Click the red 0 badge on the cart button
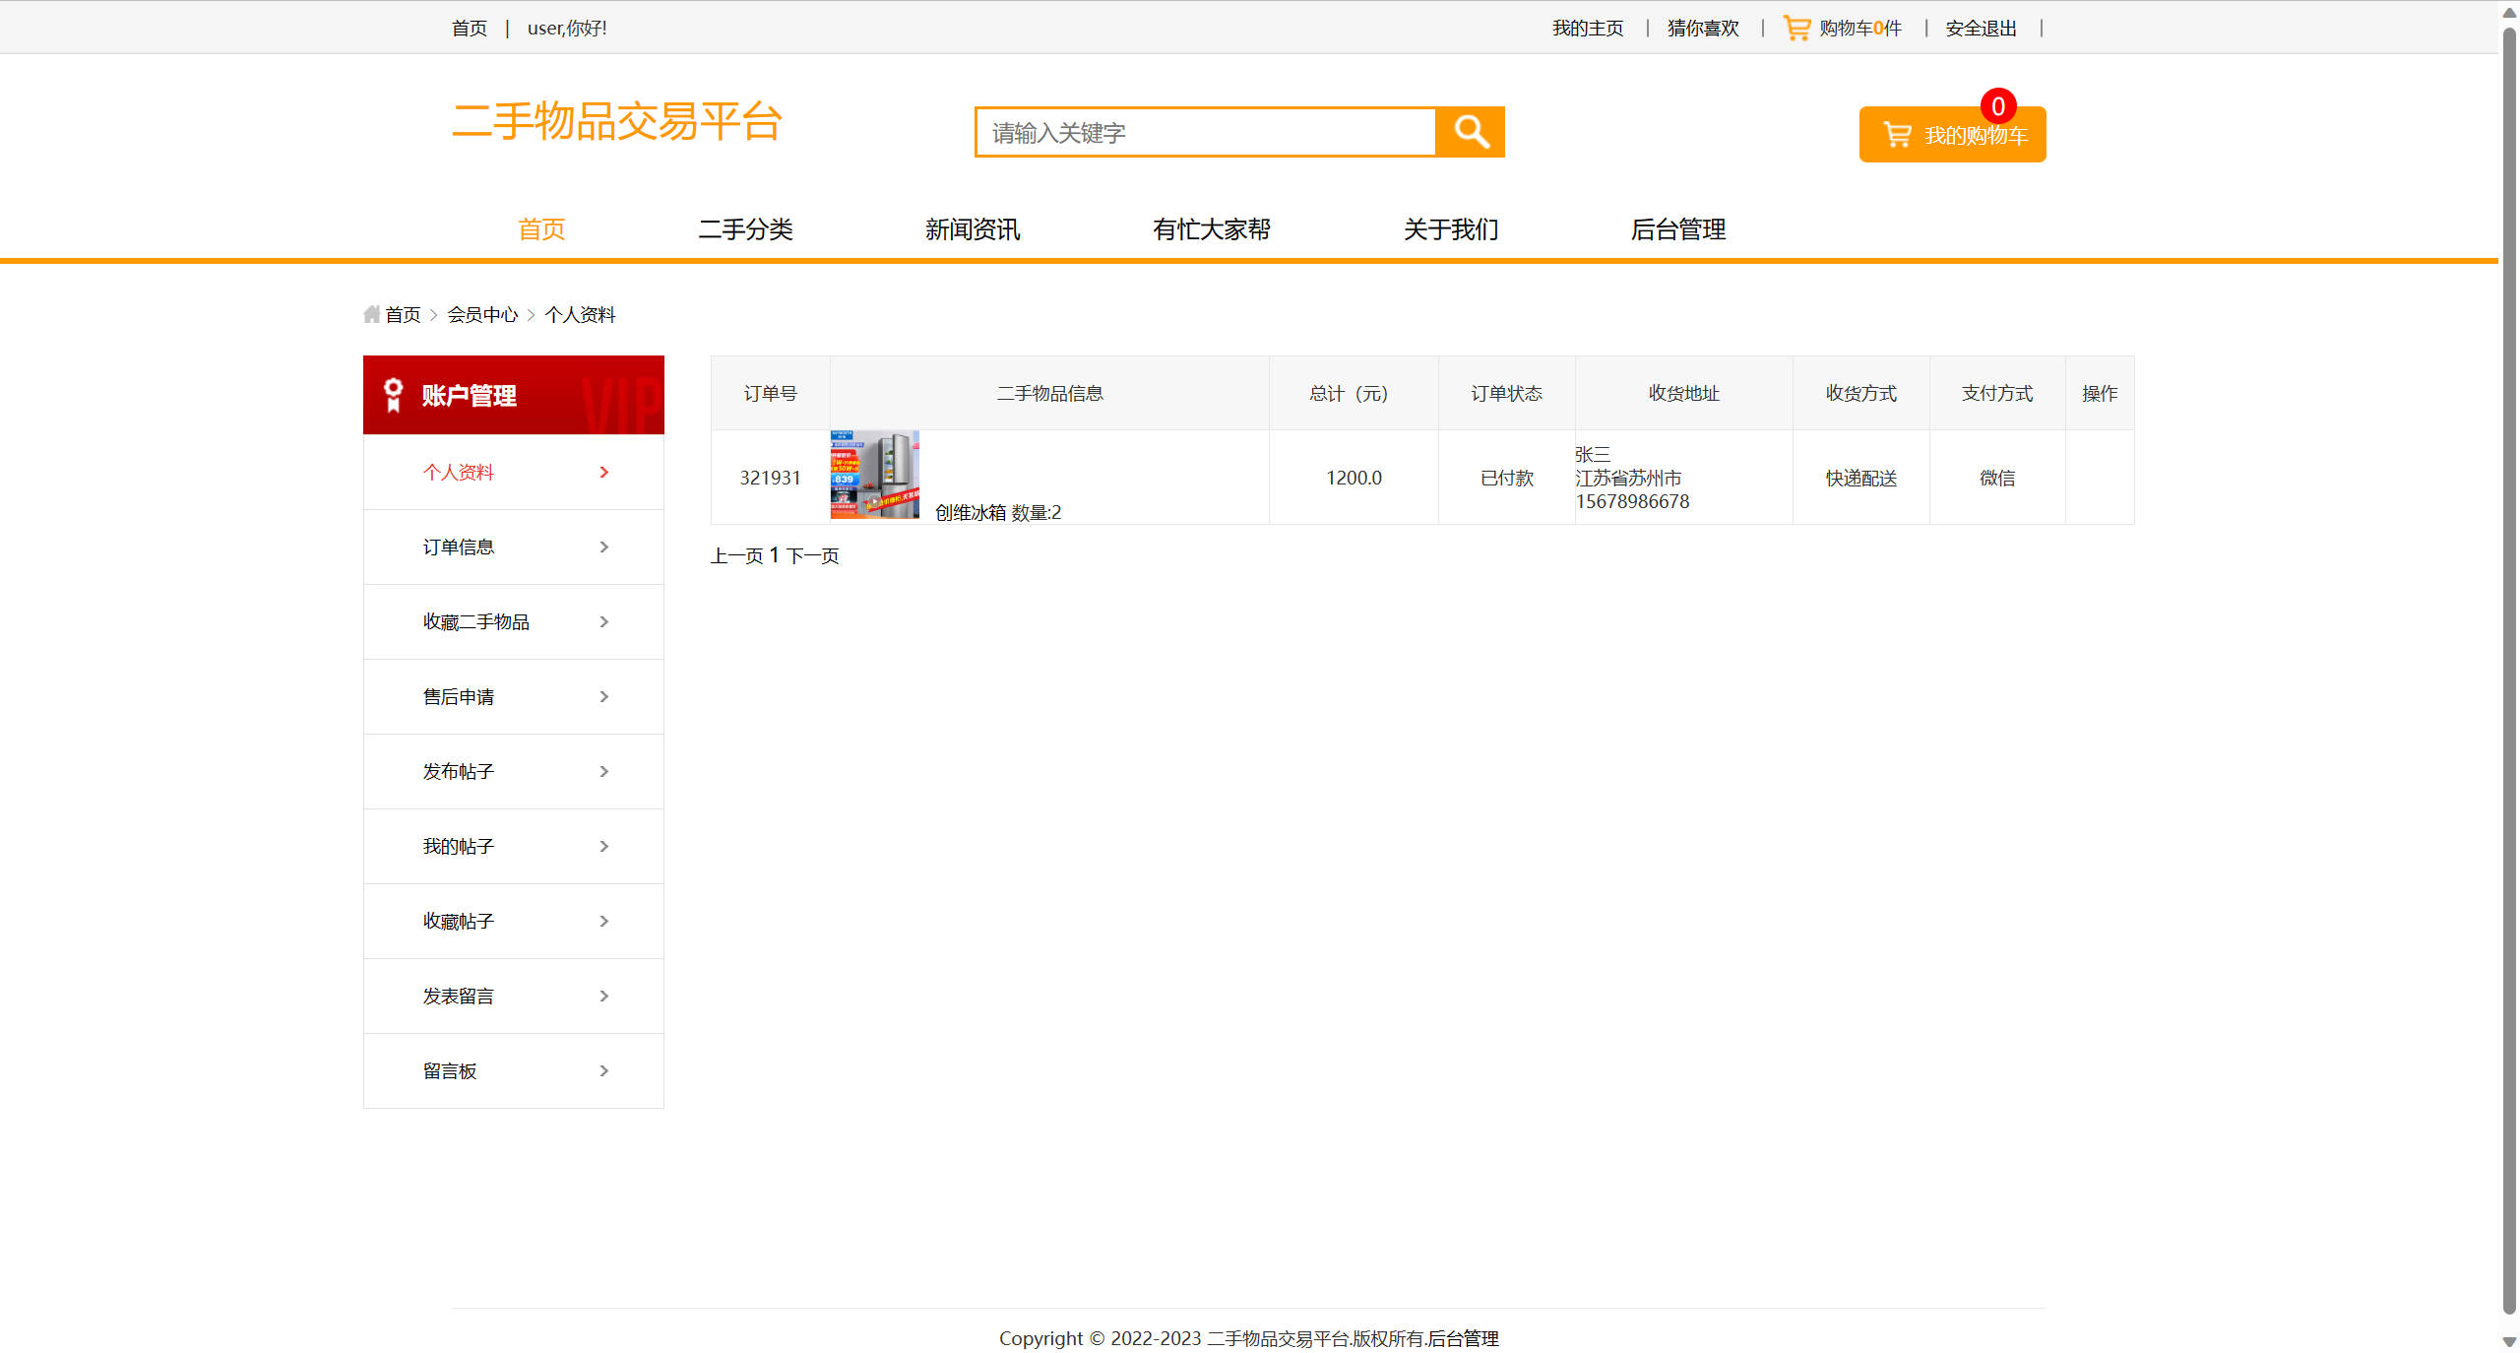The width and height of the screenshot is (2520, 1353). [1997, 106]
